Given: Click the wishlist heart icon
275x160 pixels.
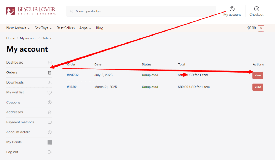Looking at the screenshot, I should pyautogui.click(x=49, y=92).
